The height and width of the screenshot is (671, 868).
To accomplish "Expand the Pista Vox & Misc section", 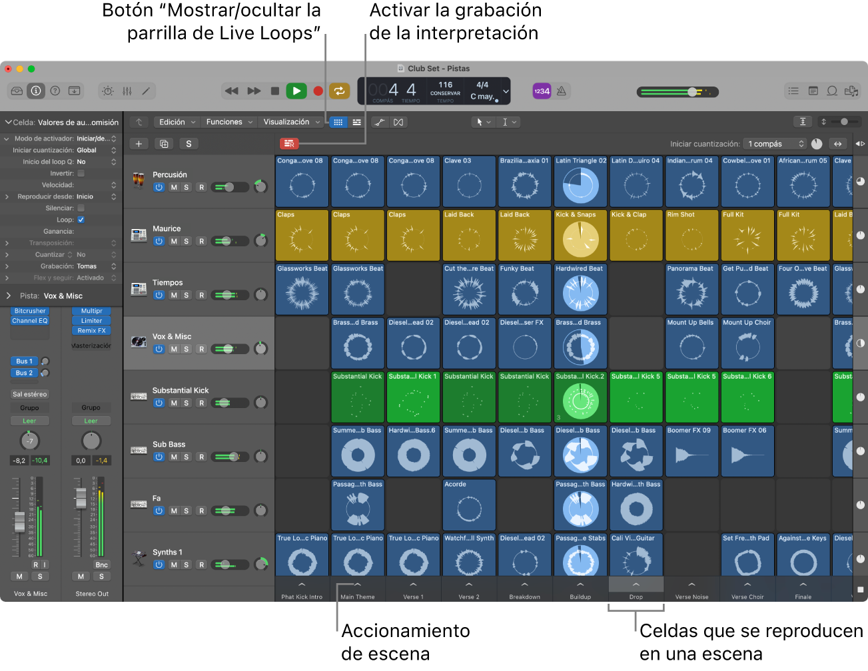I will click(9, 296).
